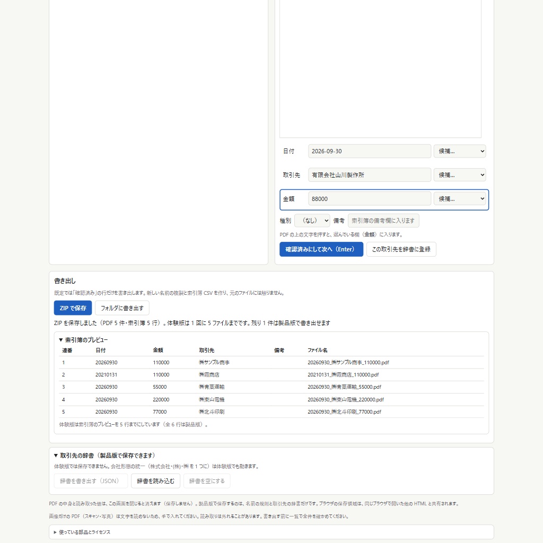Viewport: 543px width, 543px height.
Task: Open the 種別 dropdown set to (なし)
Action: (312, 221)
